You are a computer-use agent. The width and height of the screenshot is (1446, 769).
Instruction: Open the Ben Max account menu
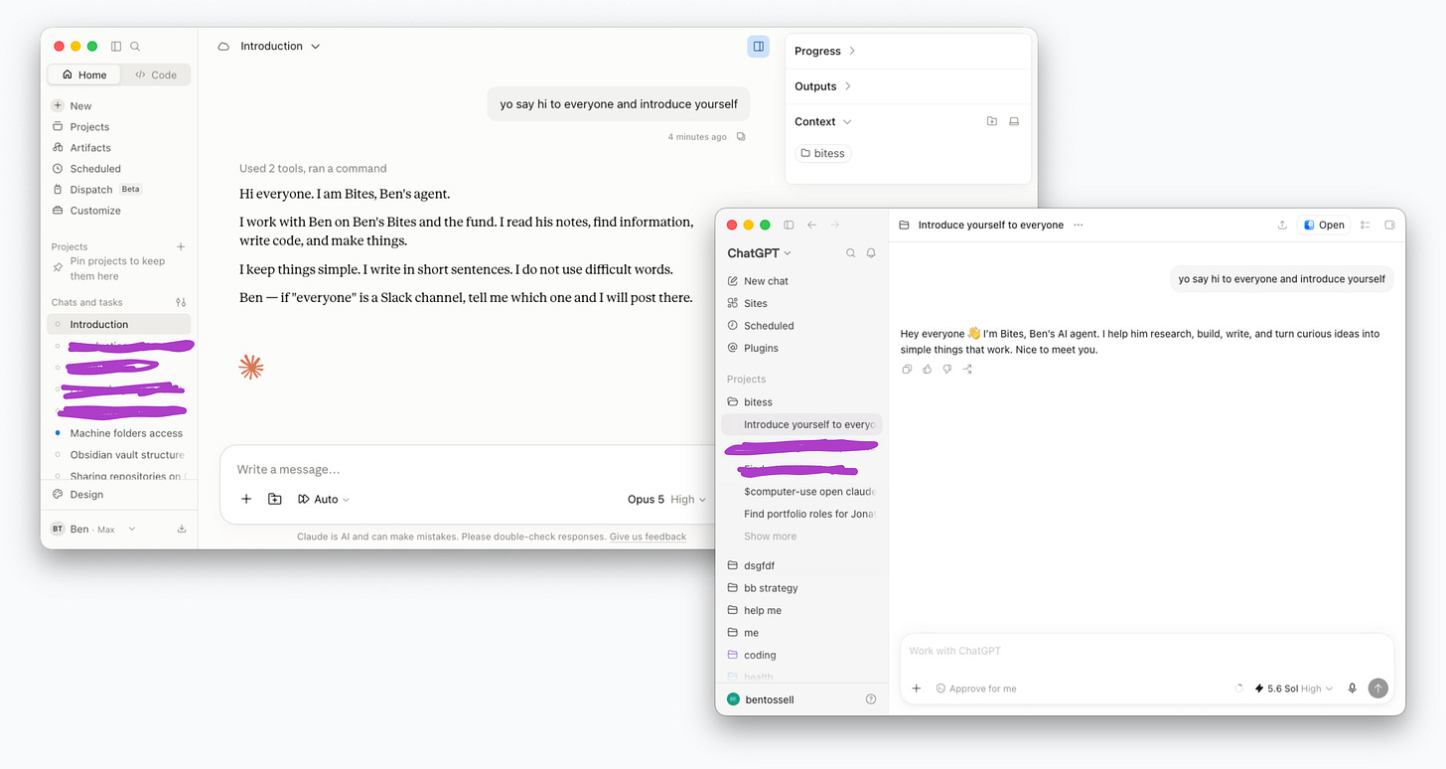(93, 529)
